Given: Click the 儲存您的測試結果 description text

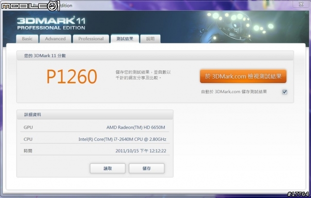Looking at the screenshot, I should tap(143, 75).
